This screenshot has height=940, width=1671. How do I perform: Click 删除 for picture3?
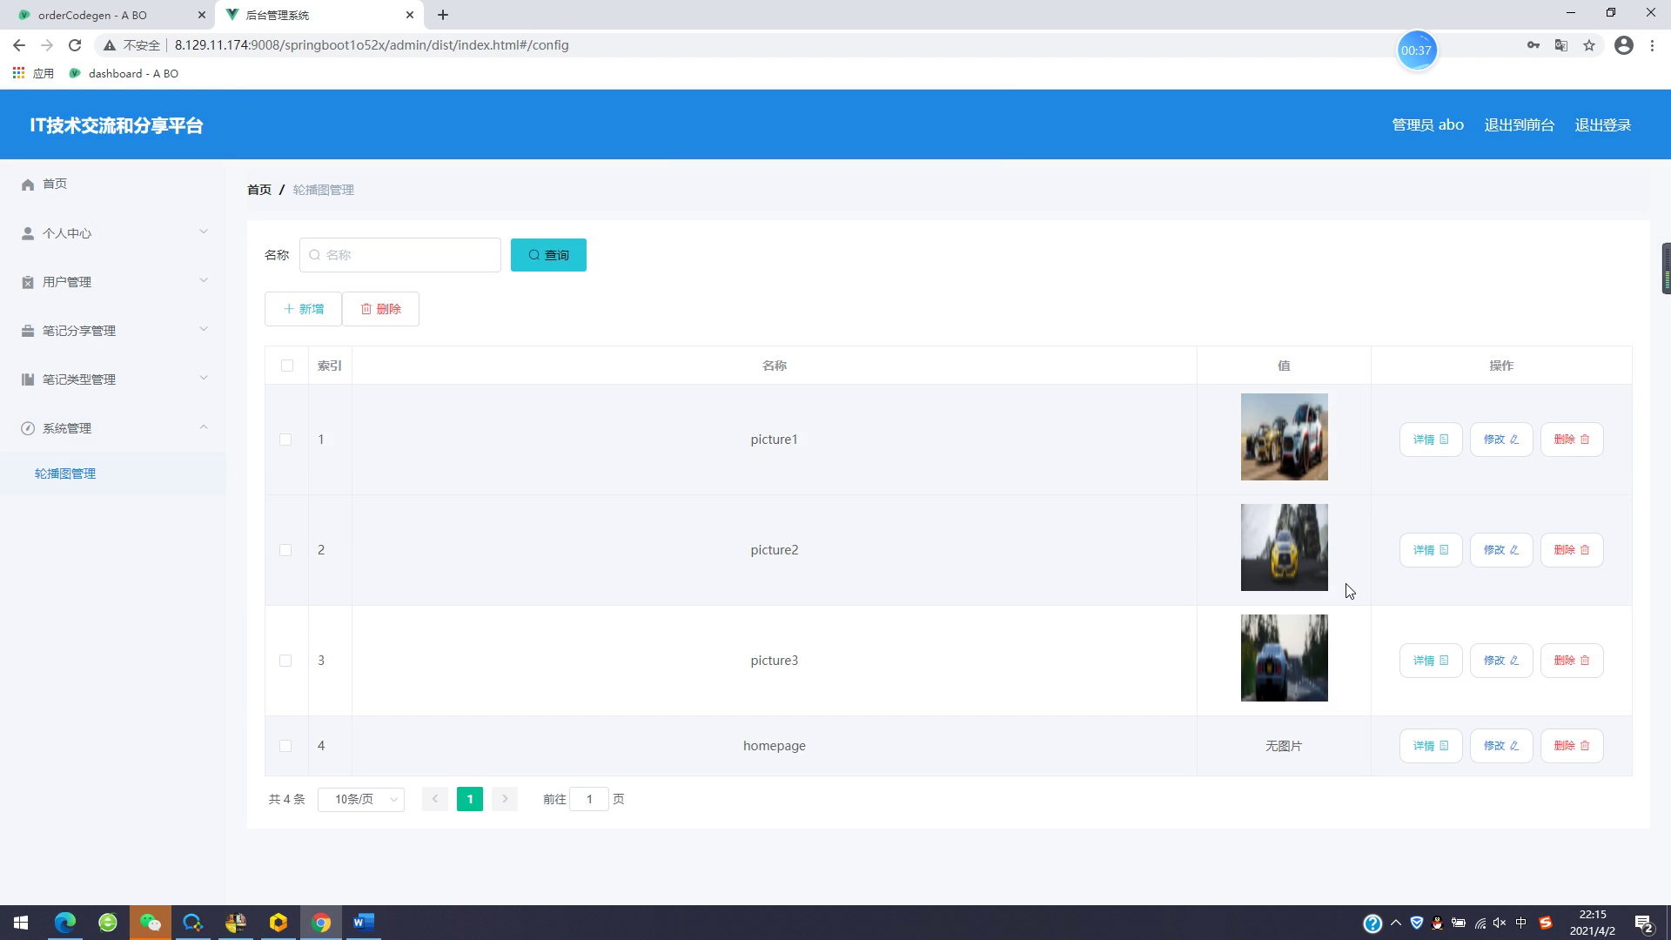tap(1572, 661)
